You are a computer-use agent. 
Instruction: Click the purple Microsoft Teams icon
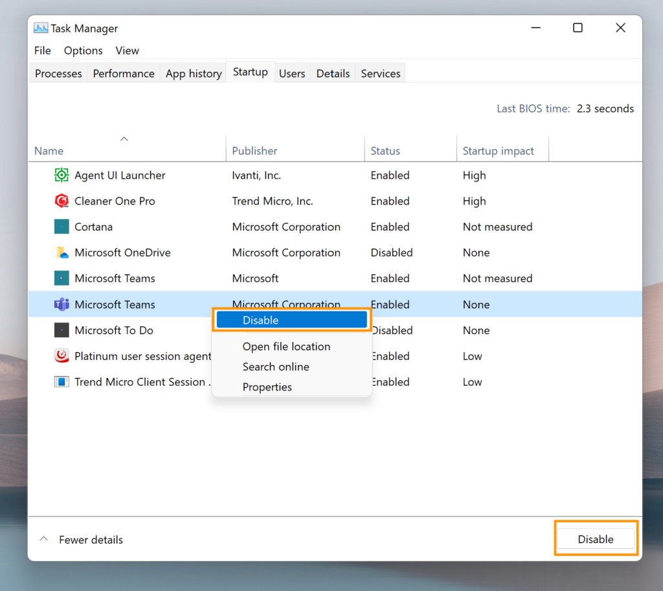coord(62,304)
